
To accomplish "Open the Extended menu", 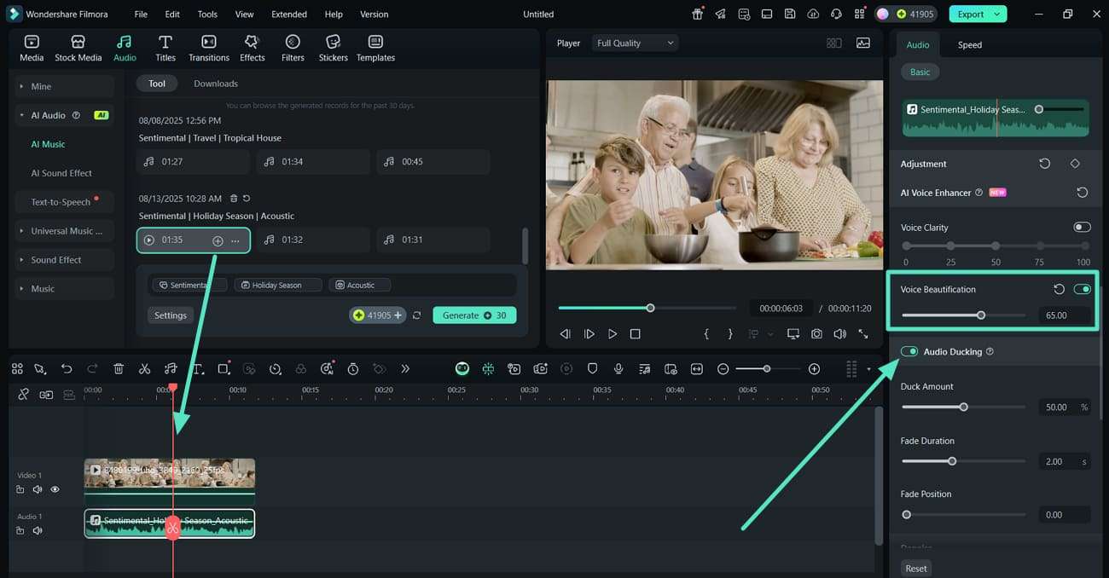I will [x=289, y=14].
